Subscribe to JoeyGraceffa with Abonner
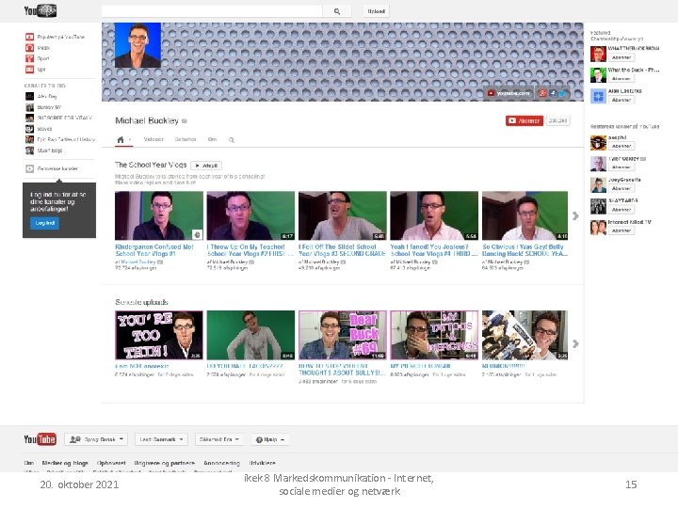Screen dimensions: 678x508 (x=621, y=188)
